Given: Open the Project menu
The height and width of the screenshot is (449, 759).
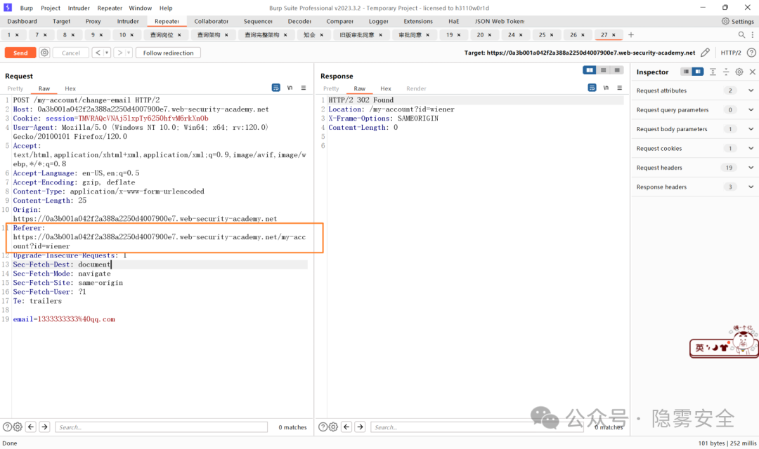Looking at the screenshot, I should coord(51,8).
